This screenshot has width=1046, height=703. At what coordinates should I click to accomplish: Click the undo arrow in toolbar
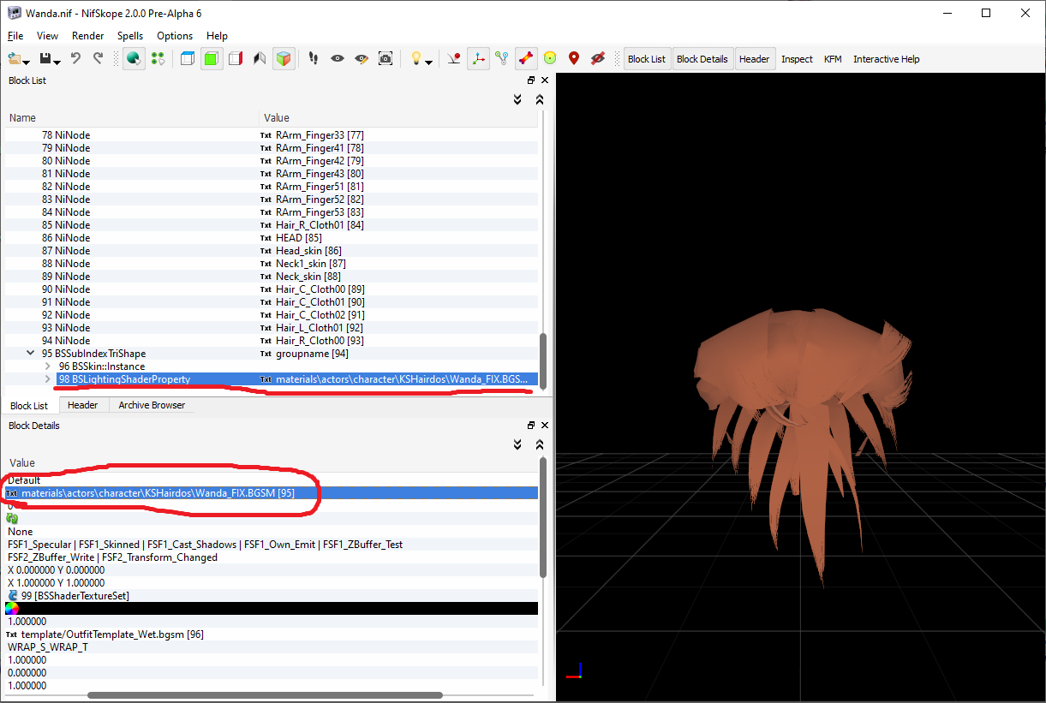click(x=75, y=58)
